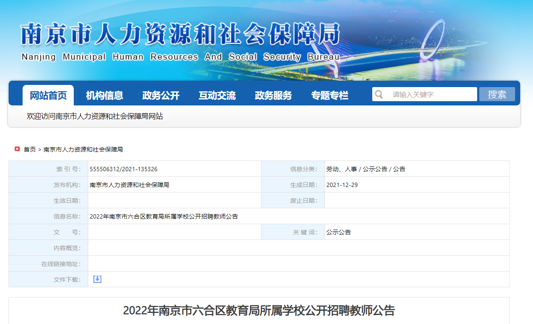Select index number 555506312/2021-135326
Image resolution: width=533 pixels, height=324 pixels.
124,169
